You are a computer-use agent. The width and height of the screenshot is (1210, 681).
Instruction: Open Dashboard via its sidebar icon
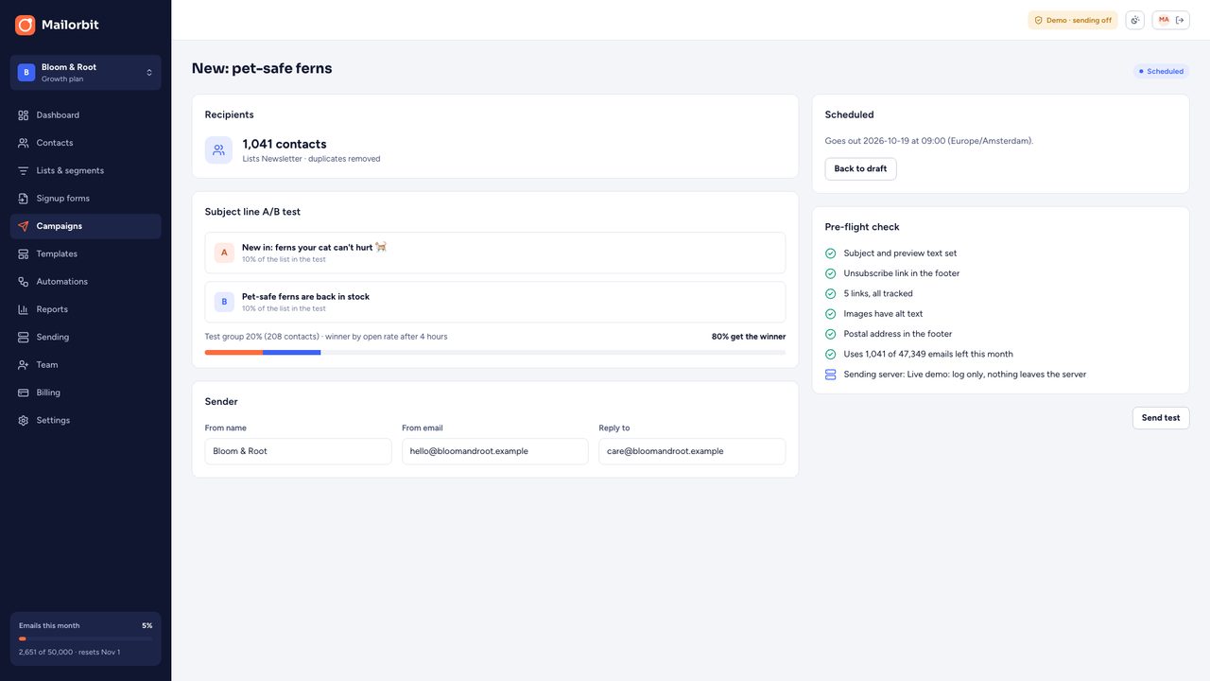[24, 115]
